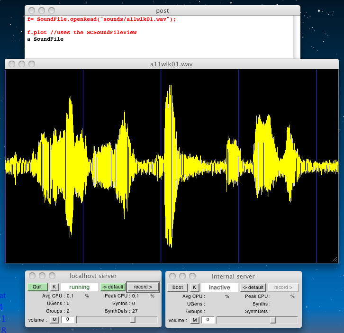Close the a11wlk01.wav waveform window
This screenshot has height=333, width=344.
[13, 64]
